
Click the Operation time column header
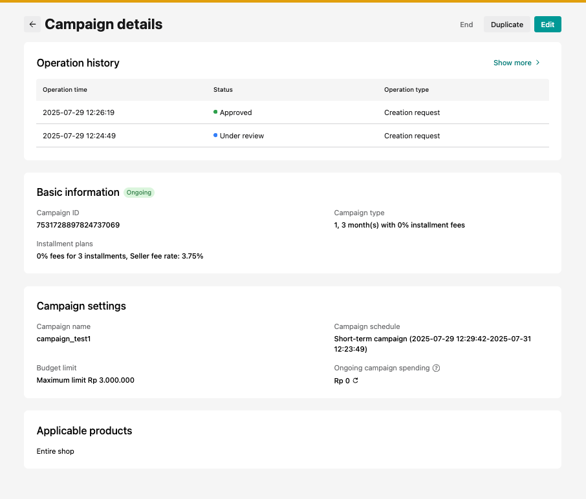click(65, 90)
